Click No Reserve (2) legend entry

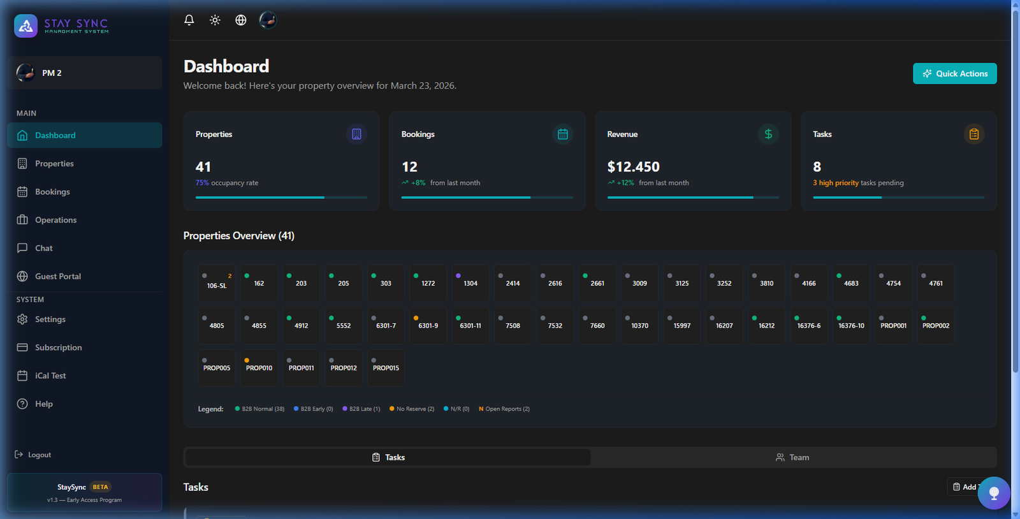412,409
